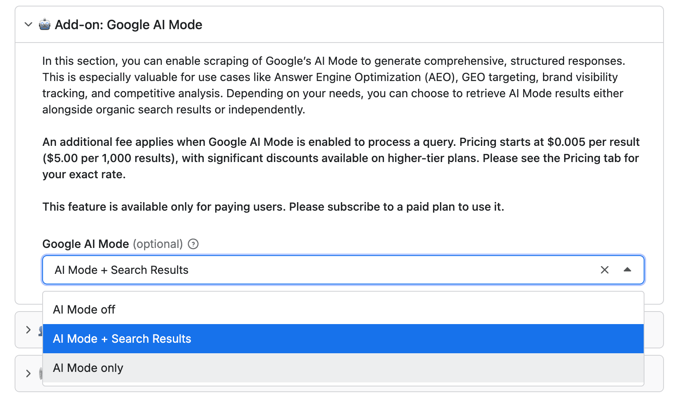Image resolution: width=681 pixels, height=397 pixels.
Task: Pick the "AI Mode only" option
Action: tap(88, 368)
